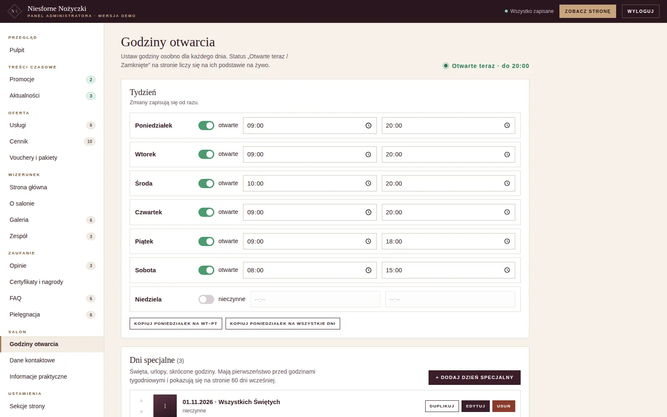Image resolution: width=667 pixels, height=417 pixels.
Task: Toggle the Czwartek open switch
Action: (x=206, y=212)
